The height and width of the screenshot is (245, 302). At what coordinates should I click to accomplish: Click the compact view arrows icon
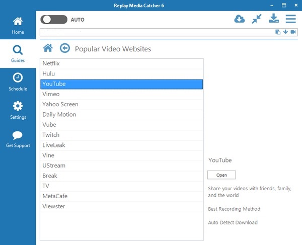tap(257, 19)
